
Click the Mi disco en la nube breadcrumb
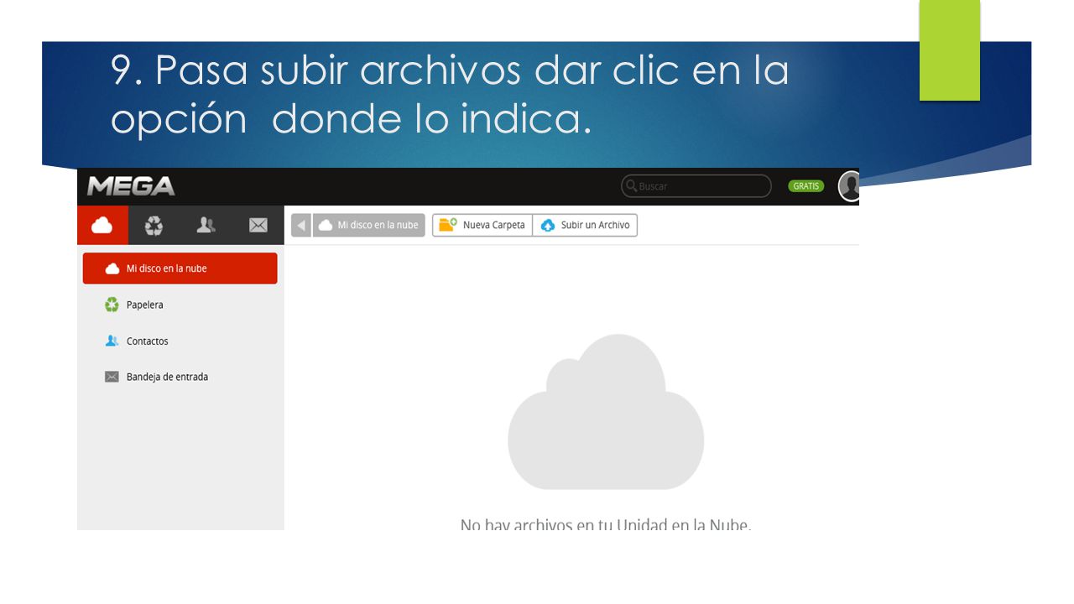coord(368,225)
